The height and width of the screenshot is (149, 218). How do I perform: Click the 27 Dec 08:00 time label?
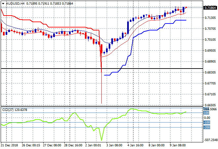52,145
